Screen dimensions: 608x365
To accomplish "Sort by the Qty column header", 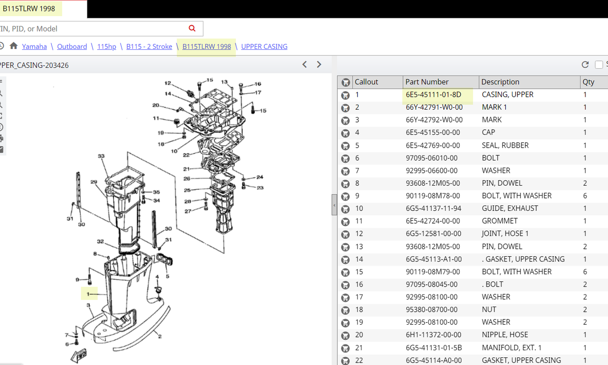I will click(x=594, y=82).
